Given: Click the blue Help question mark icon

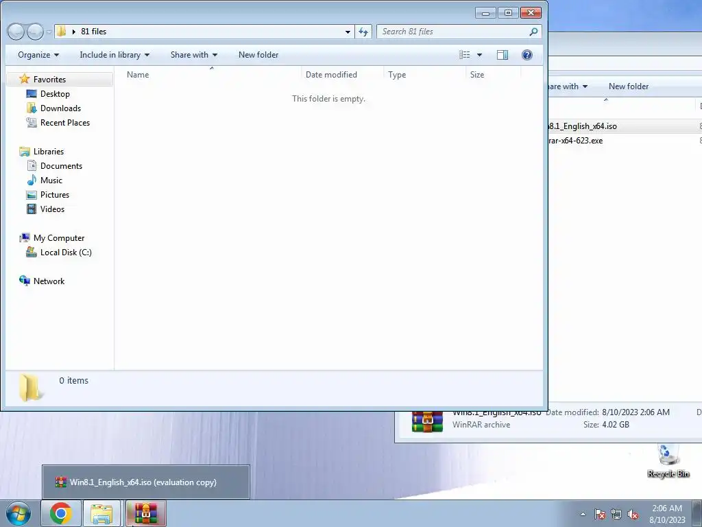Looking at the screenshot, I should [527, 55].
